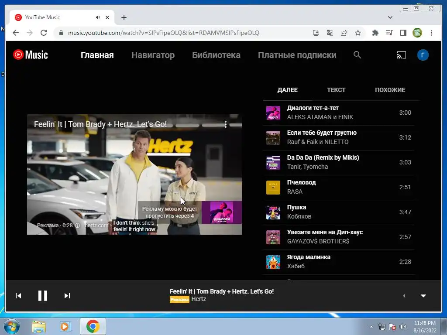Go back in the browser

point(16,33)
